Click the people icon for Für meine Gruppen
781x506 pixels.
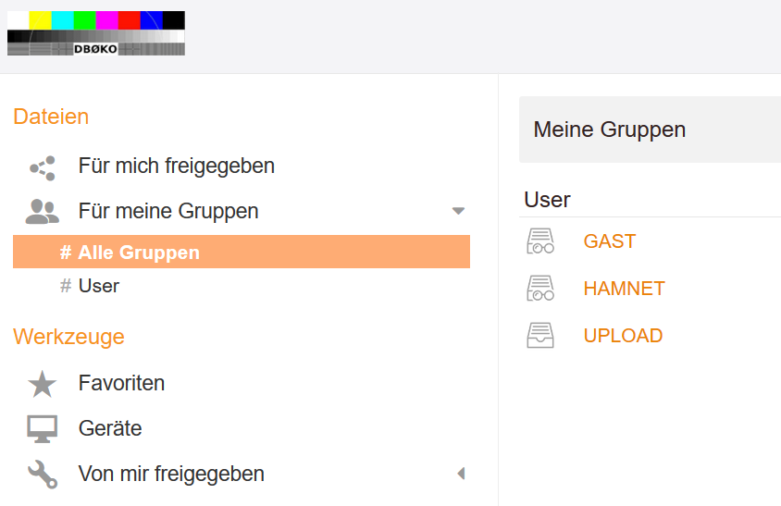[x=43, y=212]
